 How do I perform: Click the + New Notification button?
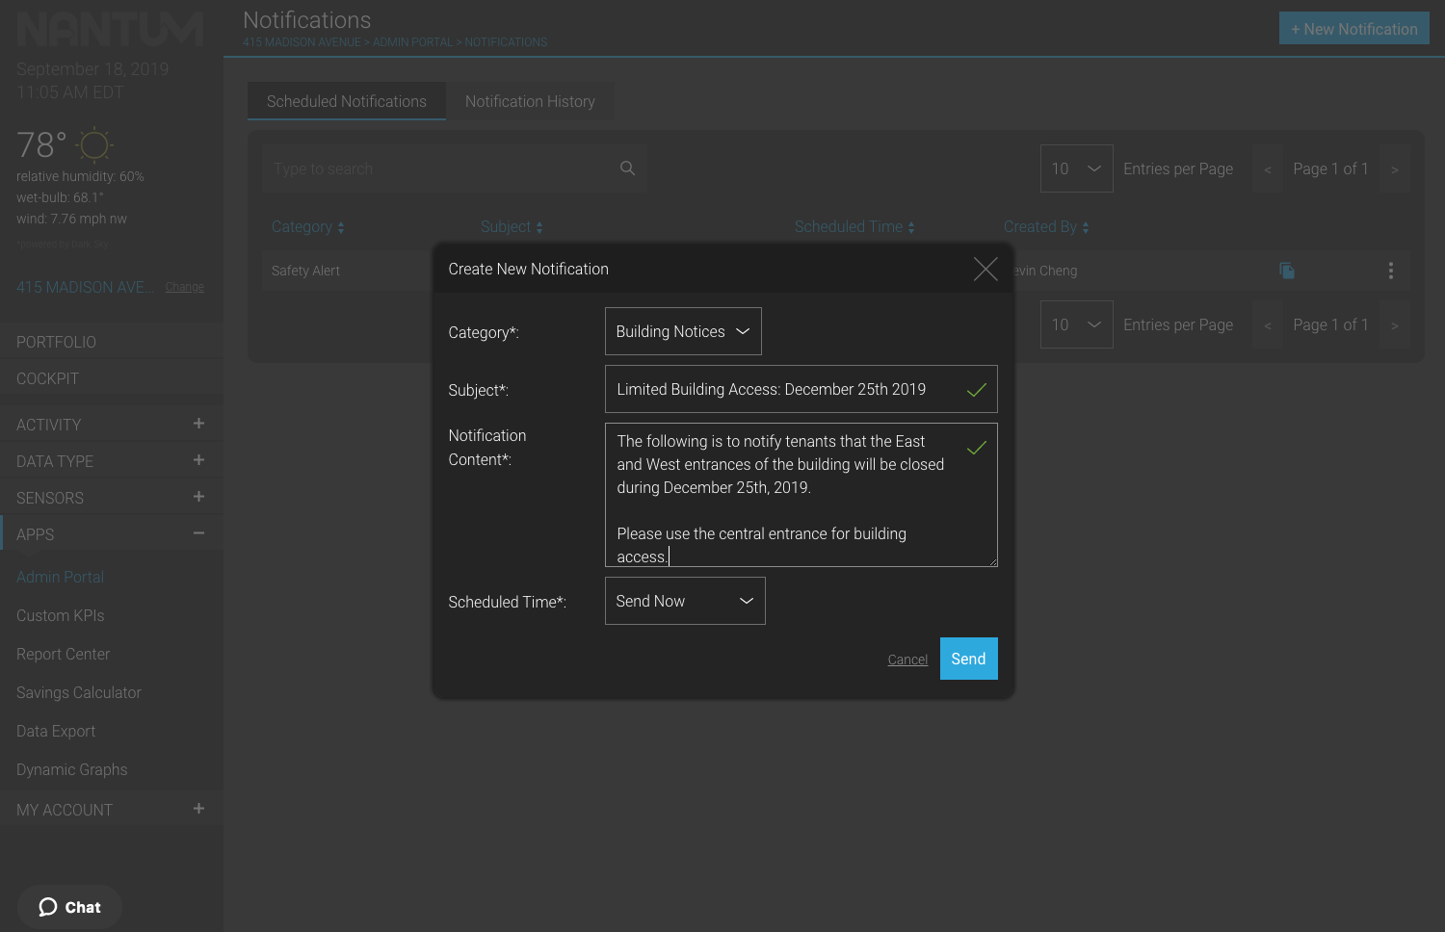[x=1353, y=29]
